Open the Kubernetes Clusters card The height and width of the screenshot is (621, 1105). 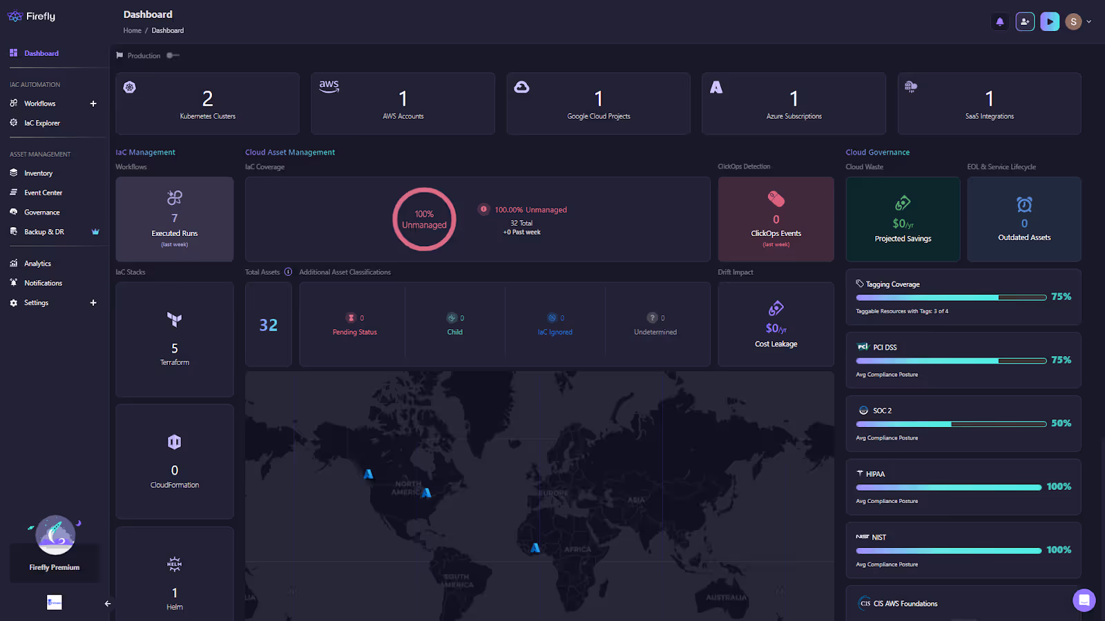coord(207,103)
